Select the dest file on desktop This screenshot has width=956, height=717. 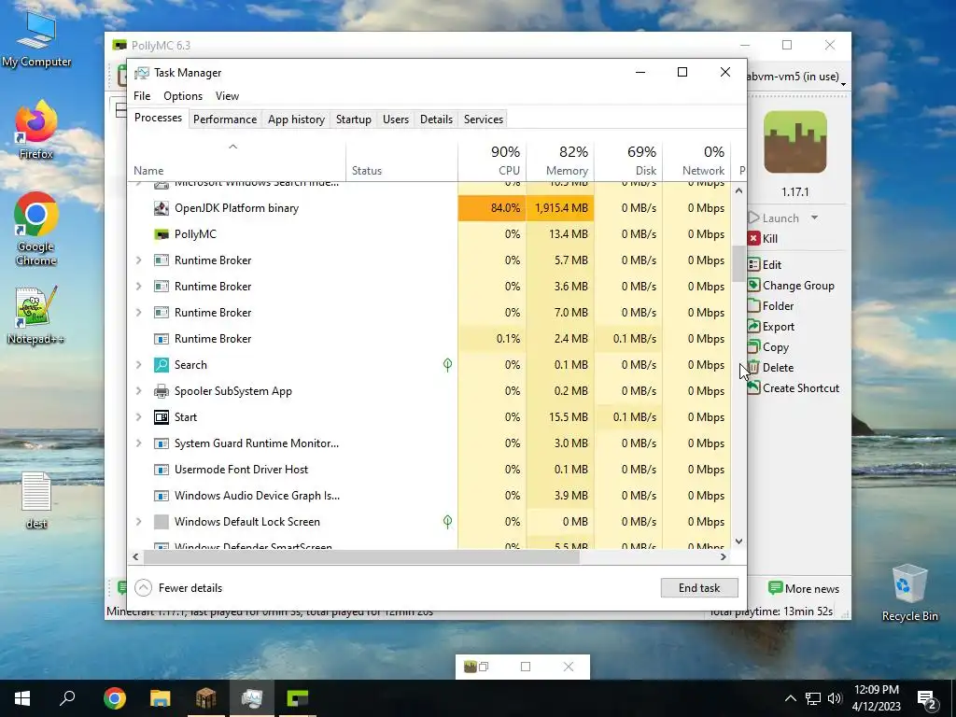36,500
